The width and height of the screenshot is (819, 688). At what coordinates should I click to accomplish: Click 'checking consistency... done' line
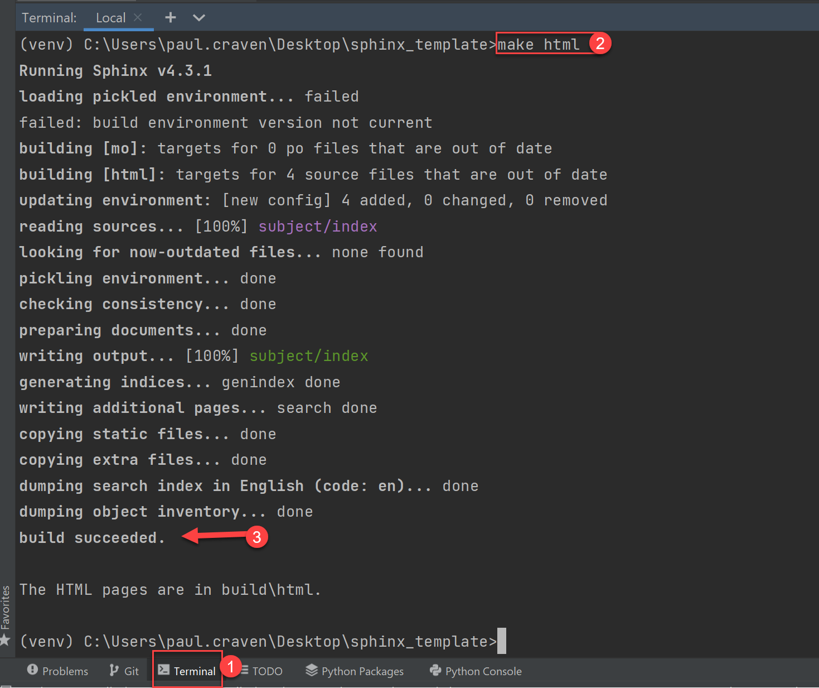[x=148, y=304]
